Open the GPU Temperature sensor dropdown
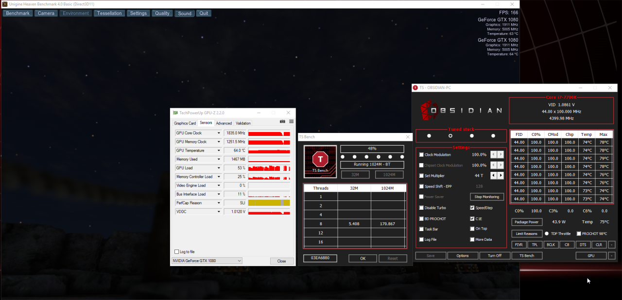This screenshot has width=622, height=300. 219,150
